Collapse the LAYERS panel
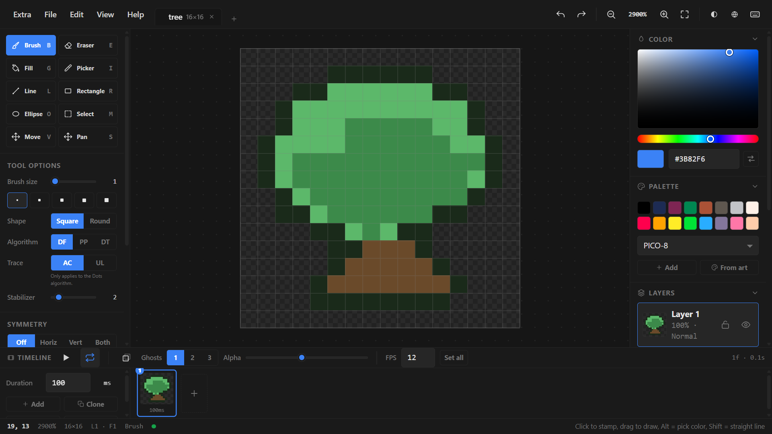The height and width of the screenshot is (434, 772). coord(755,293)
